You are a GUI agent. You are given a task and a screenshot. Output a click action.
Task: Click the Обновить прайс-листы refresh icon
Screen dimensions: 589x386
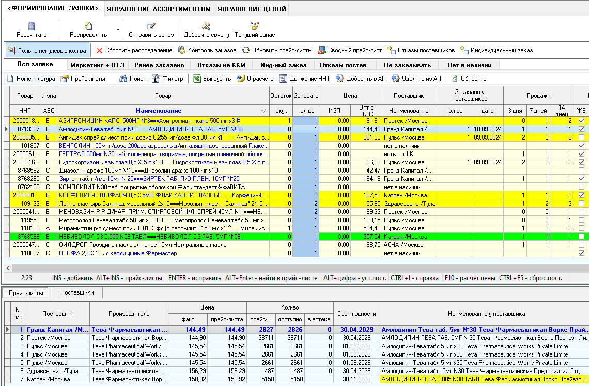click(x=246, y=50)
